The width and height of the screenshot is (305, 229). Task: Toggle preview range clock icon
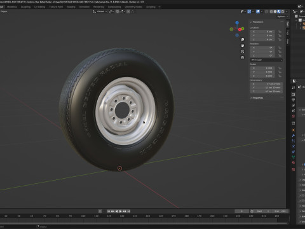pyautogui.click(x=252, y=211)
